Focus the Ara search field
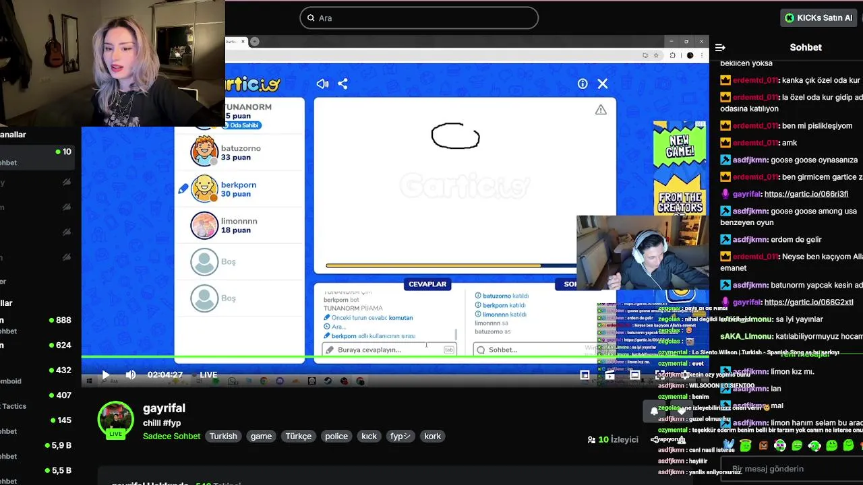The image size is (863, 485). pos(419,18)
